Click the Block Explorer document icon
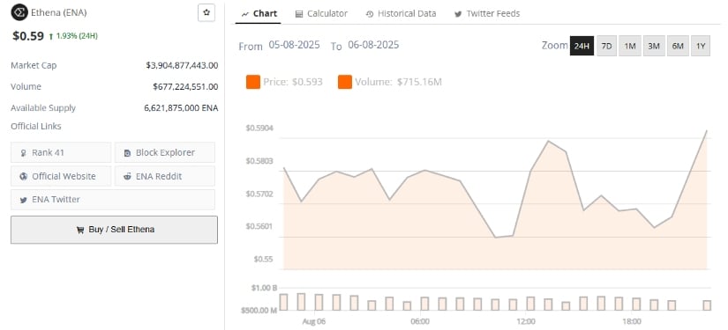Image resolution: width=728 pixels, height=330 pixels. 127,153
